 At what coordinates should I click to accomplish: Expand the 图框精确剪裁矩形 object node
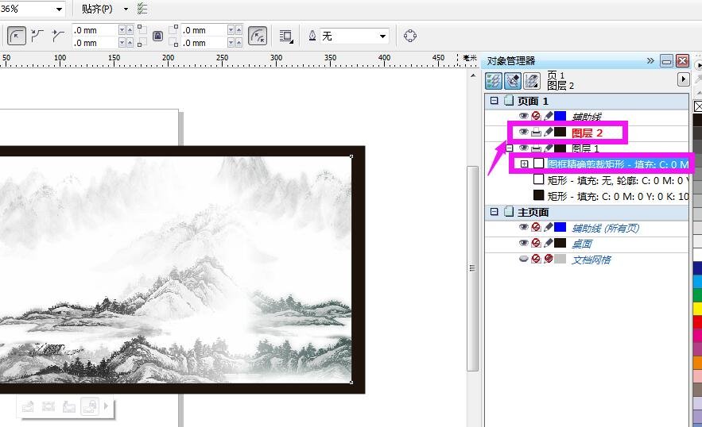point(524,164)
